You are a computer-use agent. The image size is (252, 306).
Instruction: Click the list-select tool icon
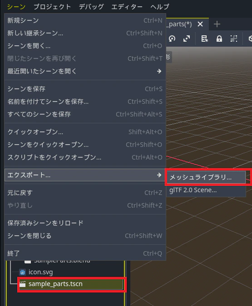pos(204,39)
